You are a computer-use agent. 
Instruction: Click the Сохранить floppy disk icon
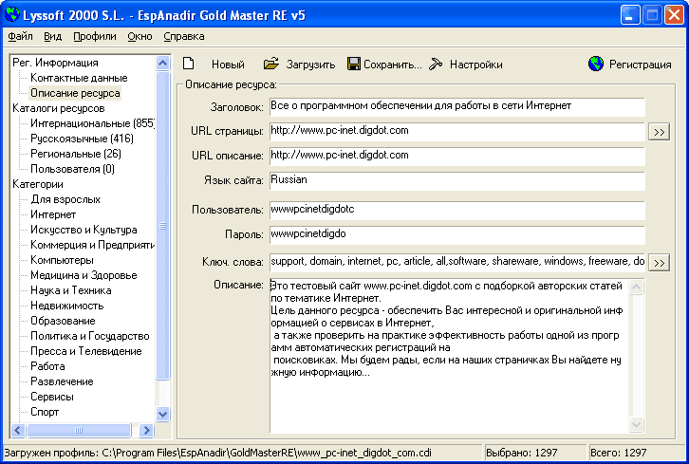click(x=354, y=64)
